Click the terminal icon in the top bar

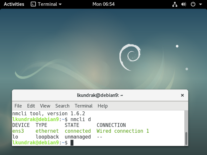tap(33, 4)
